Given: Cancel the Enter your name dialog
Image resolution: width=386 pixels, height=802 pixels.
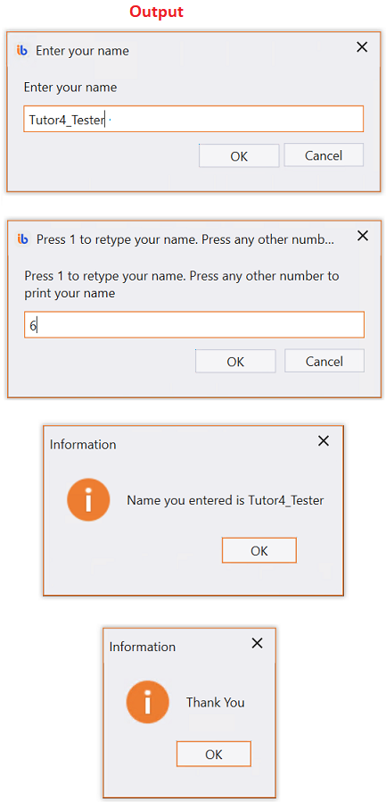Looking at the screenshot, I should click(x=324, y=155).
